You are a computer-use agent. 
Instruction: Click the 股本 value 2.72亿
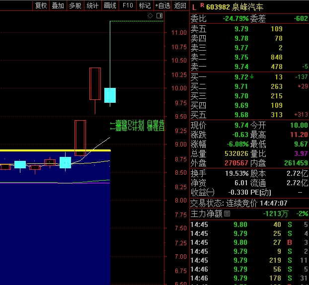pyautogui.click(x=297, y=173)
